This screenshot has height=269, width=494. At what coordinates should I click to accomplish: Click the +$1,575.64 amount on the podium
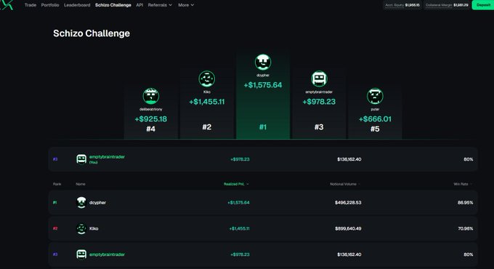[263, 85]
